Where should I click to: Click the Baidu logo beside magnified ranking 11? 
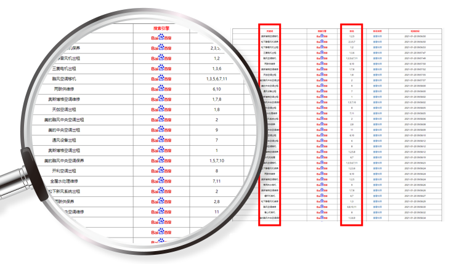(161, 211)
